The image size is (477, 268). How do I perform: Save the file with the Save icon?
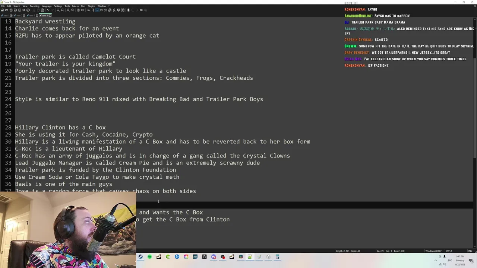pos(11,10)
